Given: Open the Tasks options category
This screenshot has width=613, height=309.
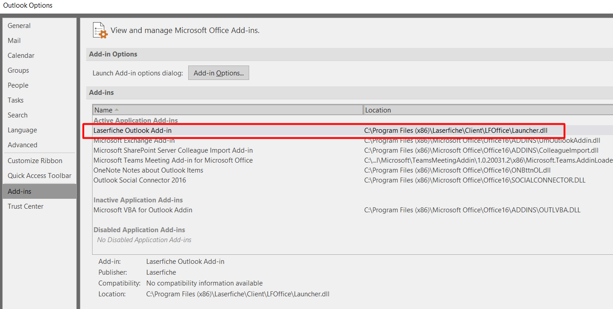Looking at the screenshot, I should [x=39, y=100].
